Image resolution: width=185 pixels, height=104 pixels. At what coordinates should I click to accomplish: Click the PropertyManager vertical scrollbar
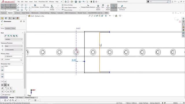25,61
